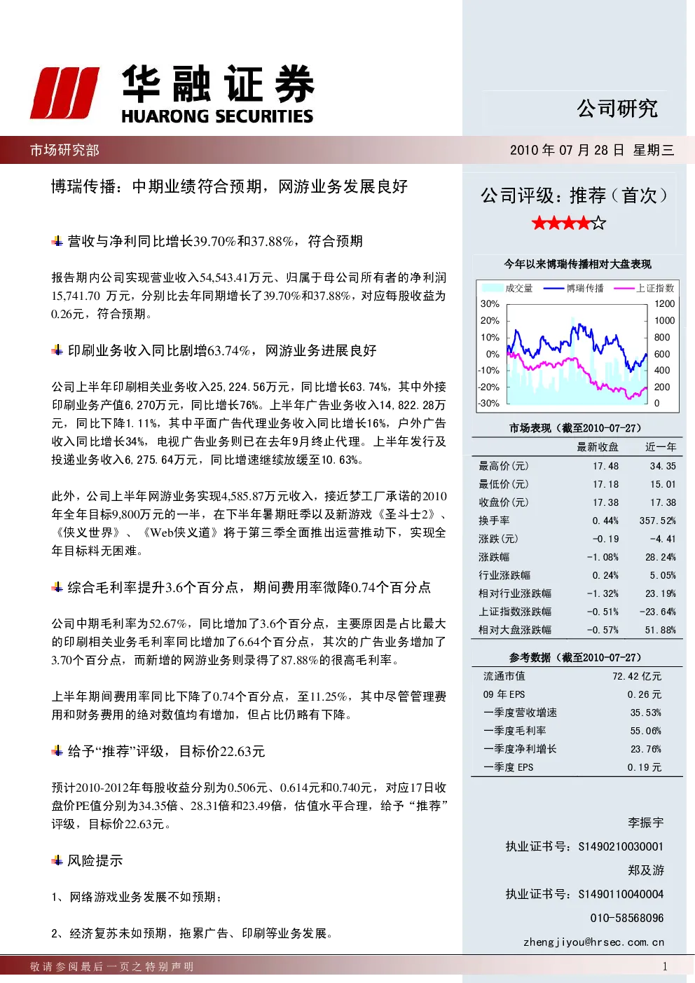The image size is (695, 983).
Task: Click certificate number S1490110040004
Action: point(621,894)
